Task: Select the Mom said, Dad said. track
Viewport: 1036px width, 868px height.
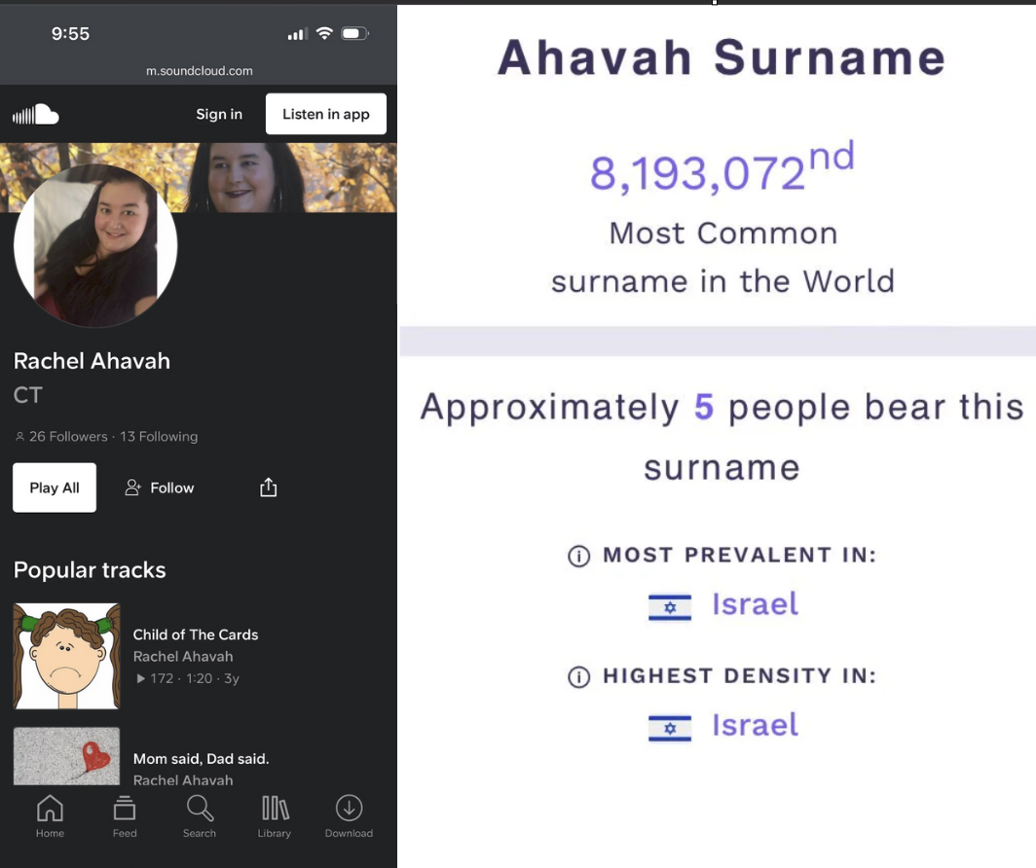Action: coord(201,758)
